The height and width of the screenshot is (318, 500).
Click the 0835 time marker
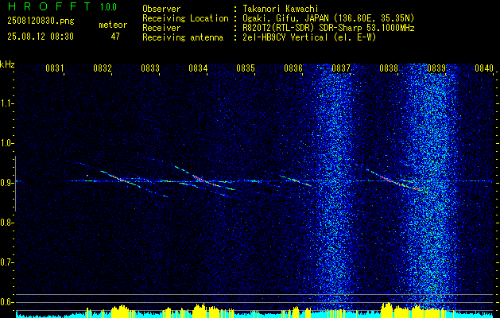pos(246,68)
